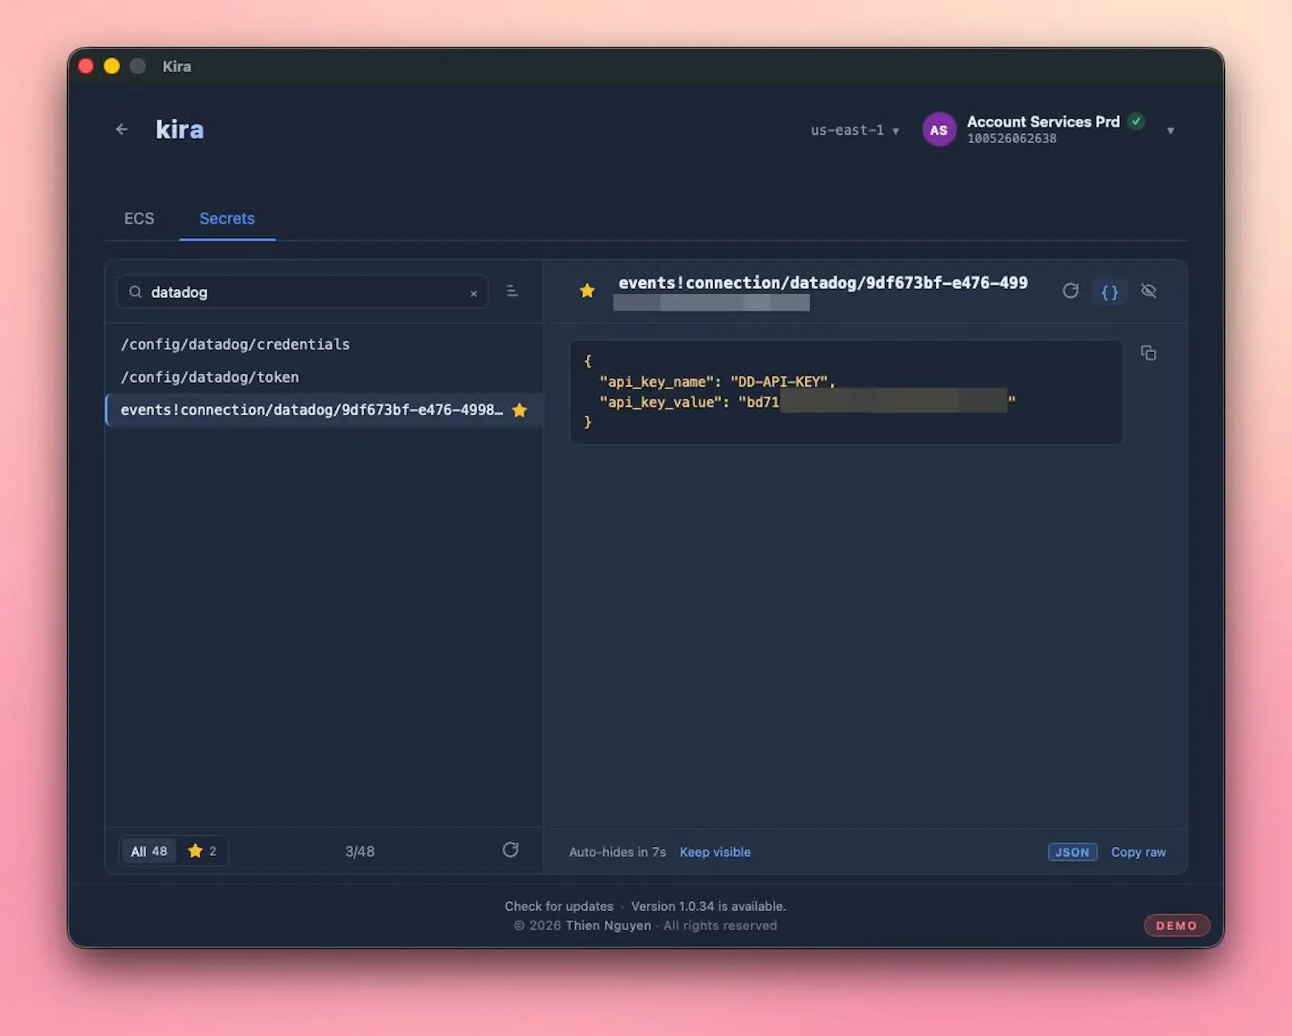Viewport: 1292px width, 1036px height.
Task: Clear the datadog search text
Action: click(x=474, y=294)
